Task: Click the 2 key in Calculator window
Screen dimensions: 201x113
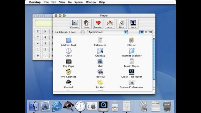Action: (45, 50)
